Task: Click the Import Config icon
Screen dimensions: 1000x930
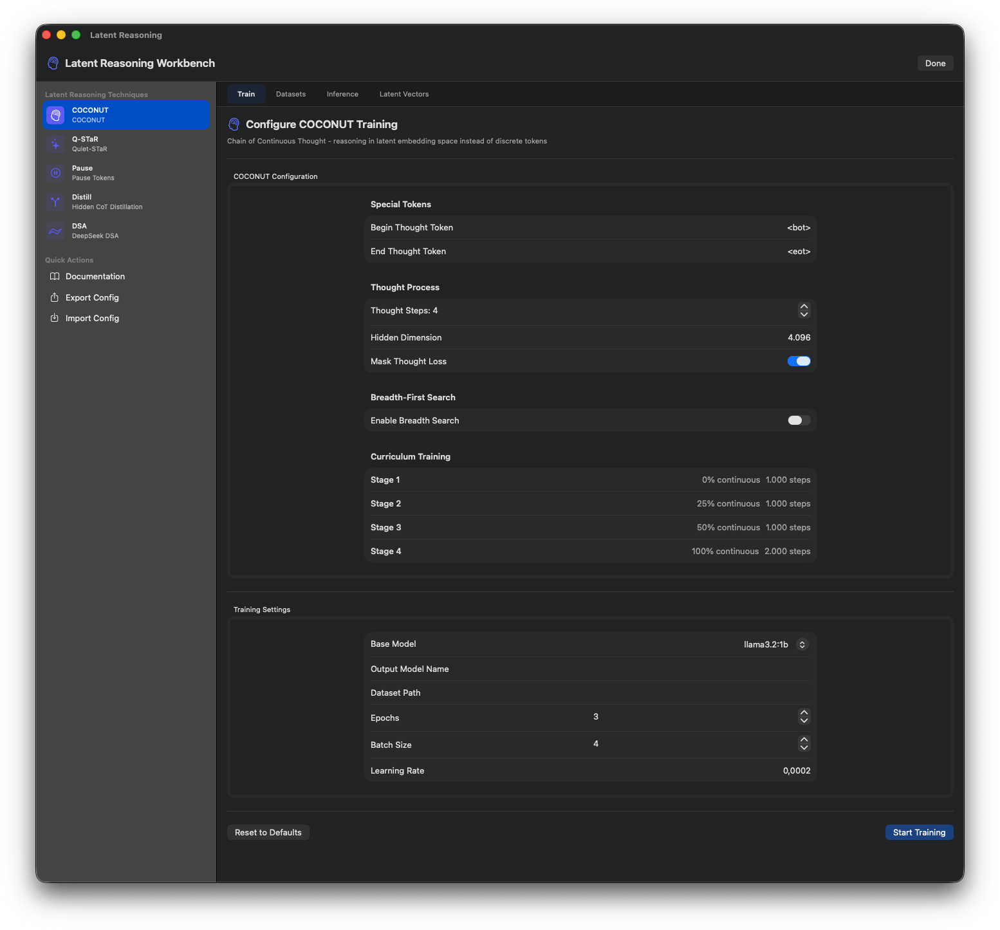Action: coord(55,319)
